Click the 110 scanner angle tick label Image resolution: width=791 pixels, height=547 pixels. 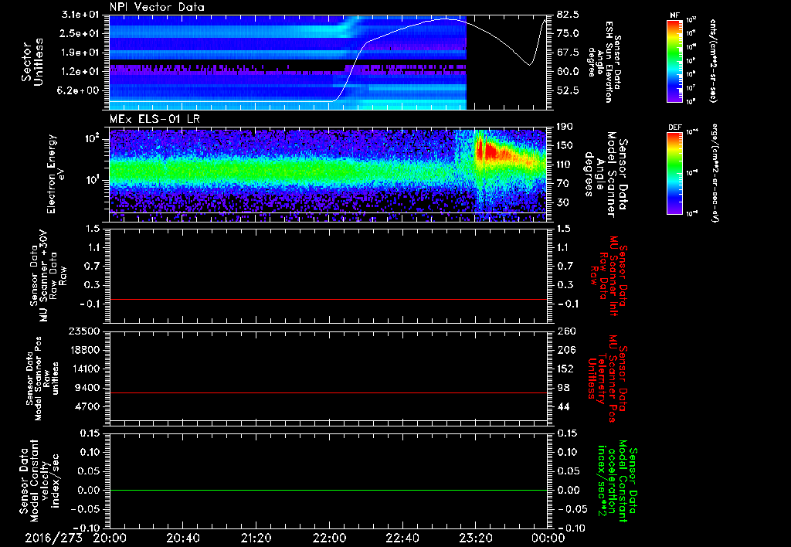(565, 165)
